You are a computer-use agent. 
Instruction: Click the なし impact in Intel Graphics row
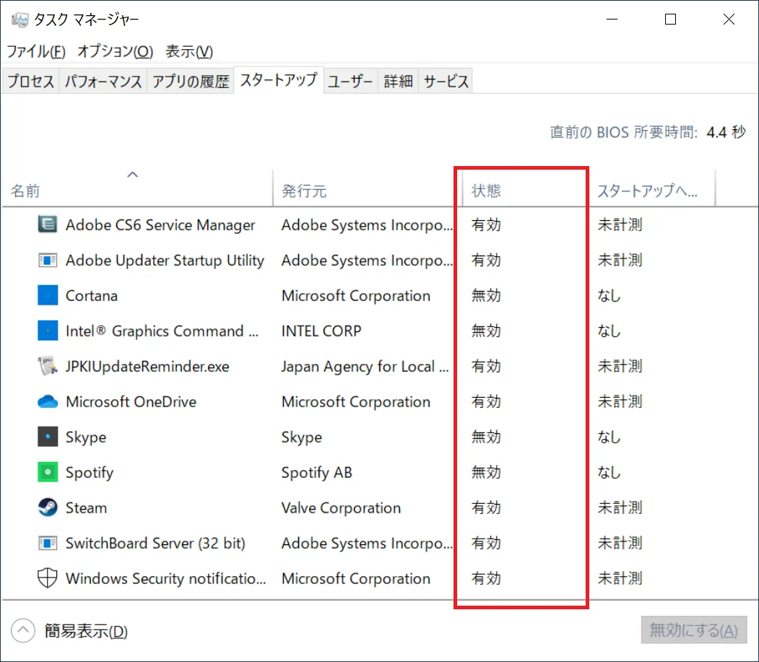610,331
